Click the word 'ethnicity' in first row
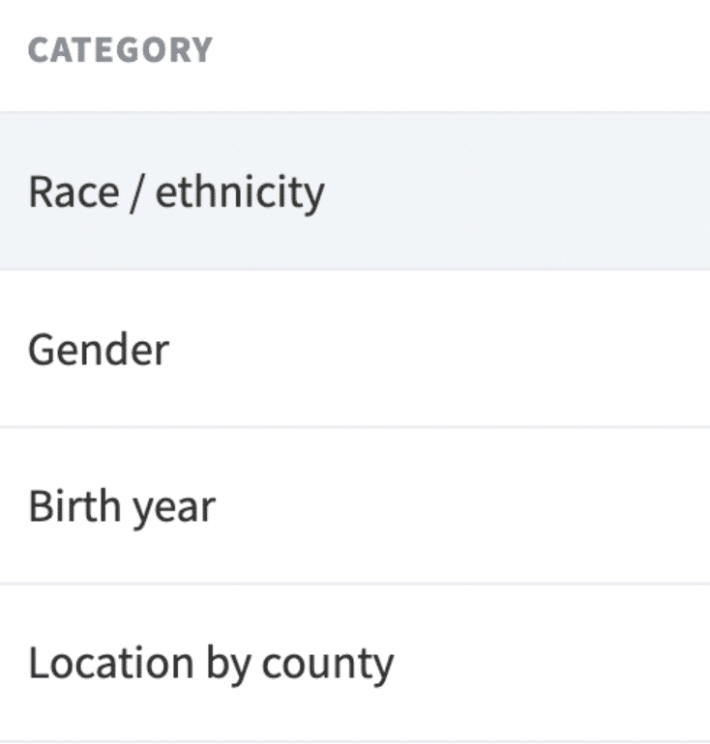Screen dimensions: 710x744 240,193
